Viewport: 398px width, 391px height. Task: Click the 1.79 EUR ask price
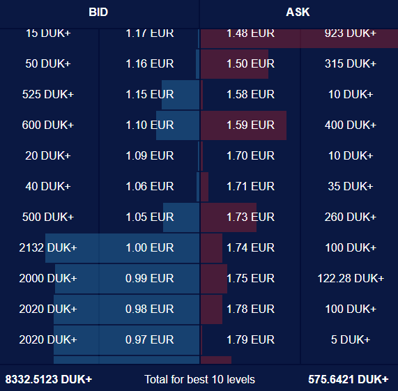tap(250, 339)
